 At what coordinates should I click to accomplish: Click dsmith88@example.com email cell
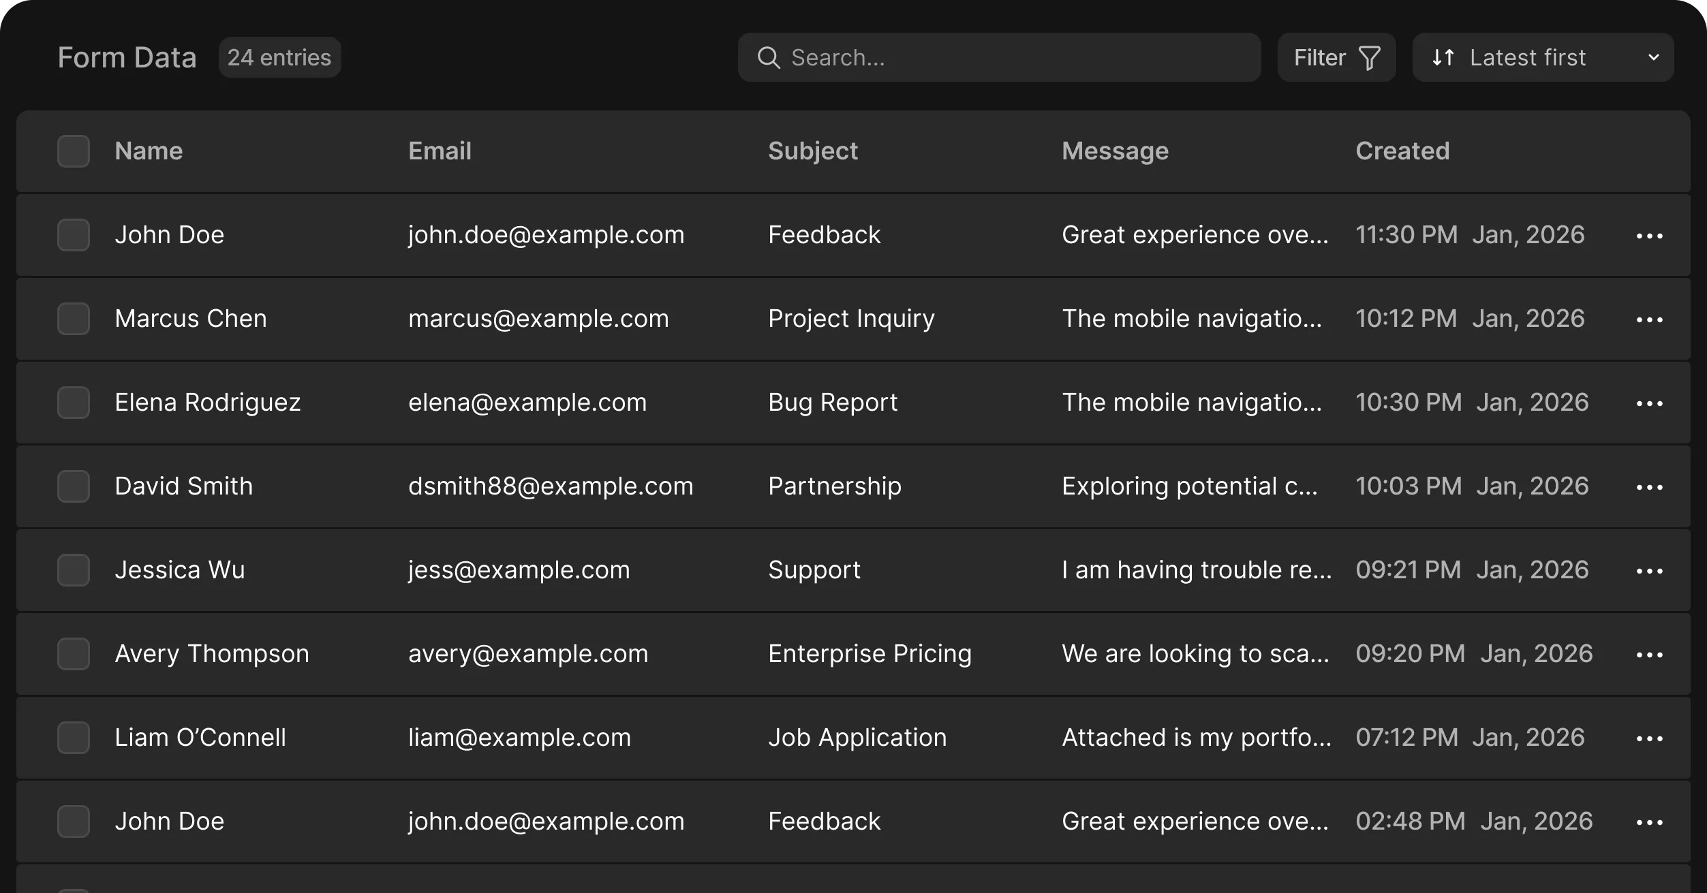[551, 486]
